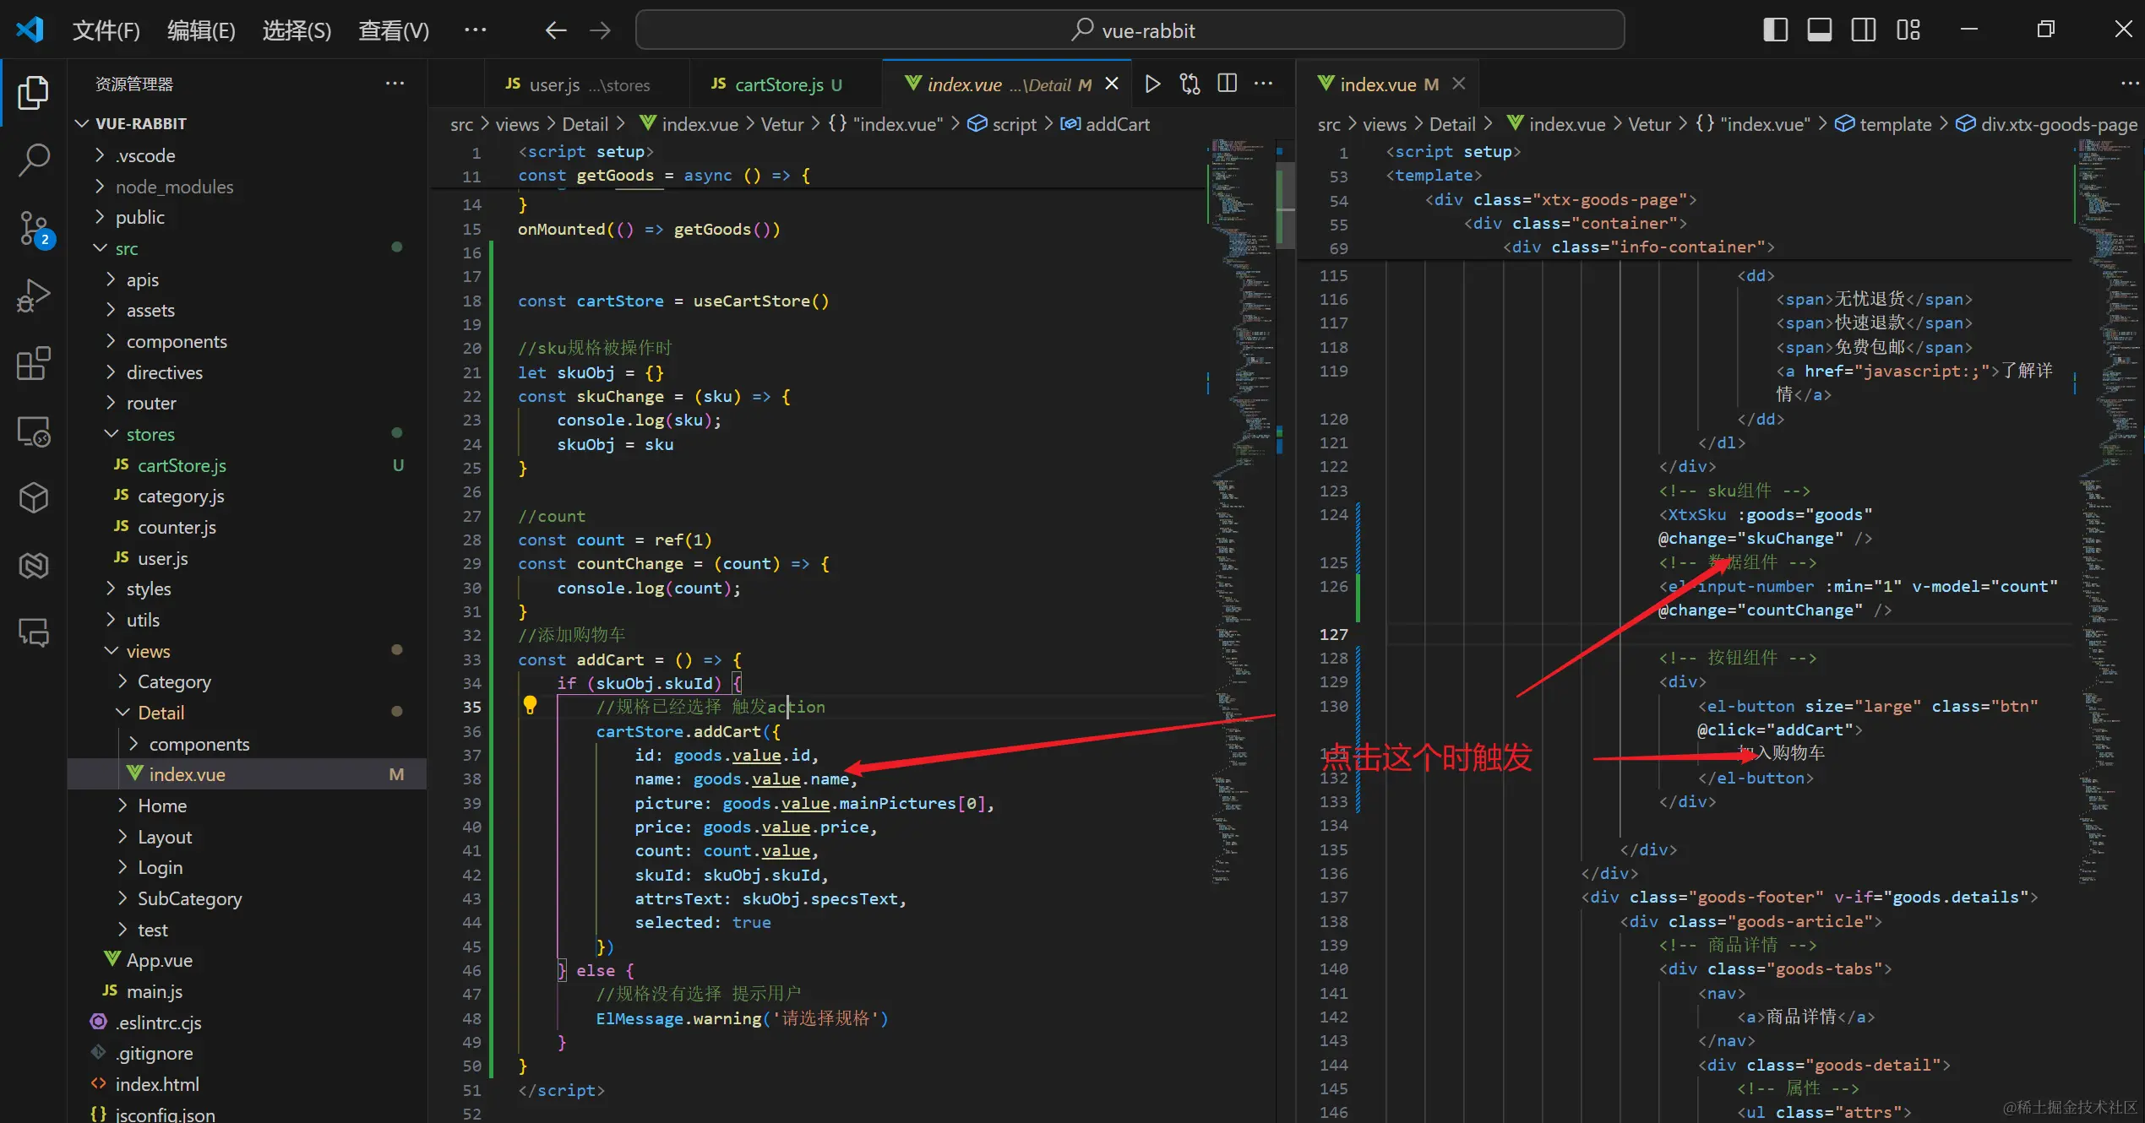
Task: Open Run and Debug view
Action: coord(34,296)
